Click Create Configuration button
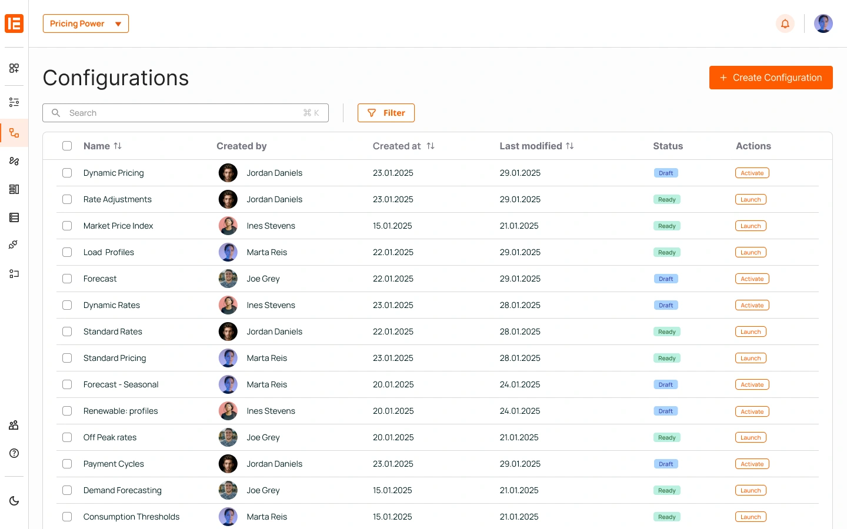Screen dimensions: 847x529 (771, 78)
